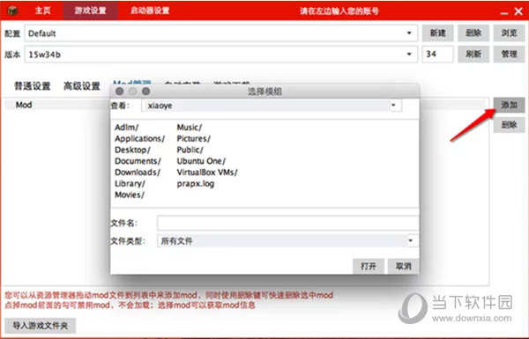
Task: Click the 打开 button in the dialog
Action: 368,266
